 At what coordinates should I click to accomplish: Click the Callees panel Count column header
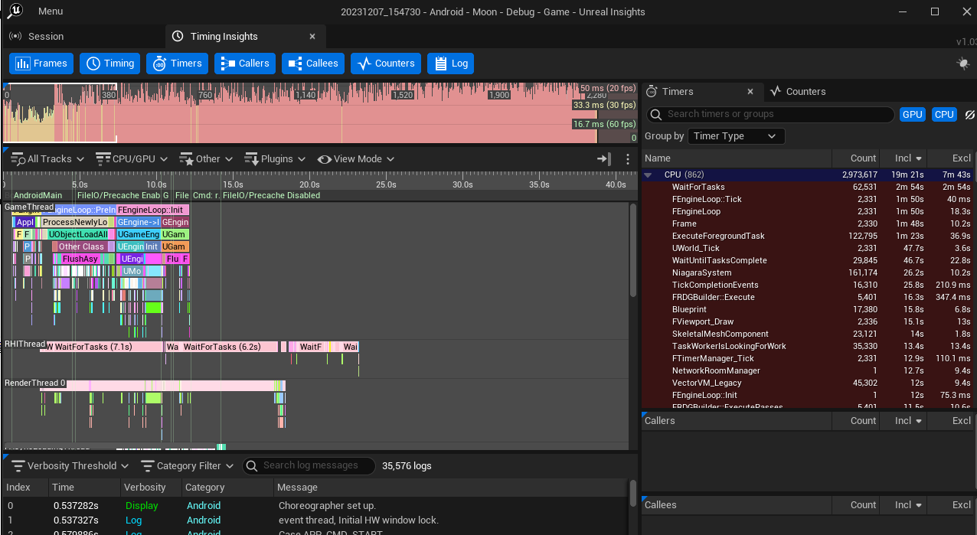tap(855, 505)
